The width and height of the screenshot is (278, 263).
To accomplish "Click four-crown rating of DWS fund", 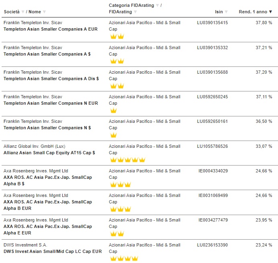I will click(x=124, y=258).
